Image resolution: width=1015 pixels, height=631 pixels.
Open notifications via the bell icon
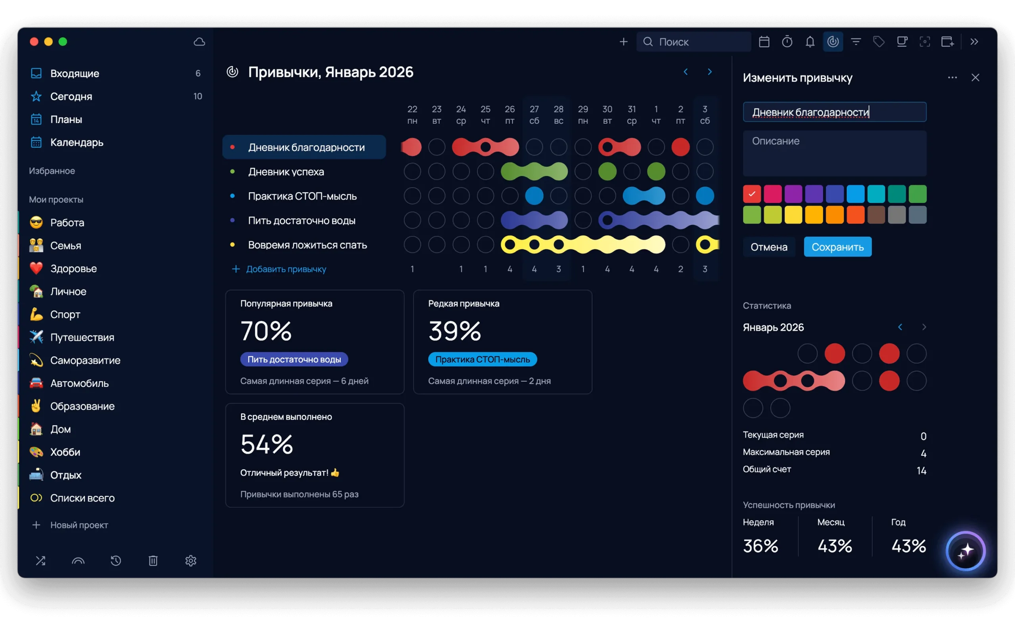tap(810, 41)
